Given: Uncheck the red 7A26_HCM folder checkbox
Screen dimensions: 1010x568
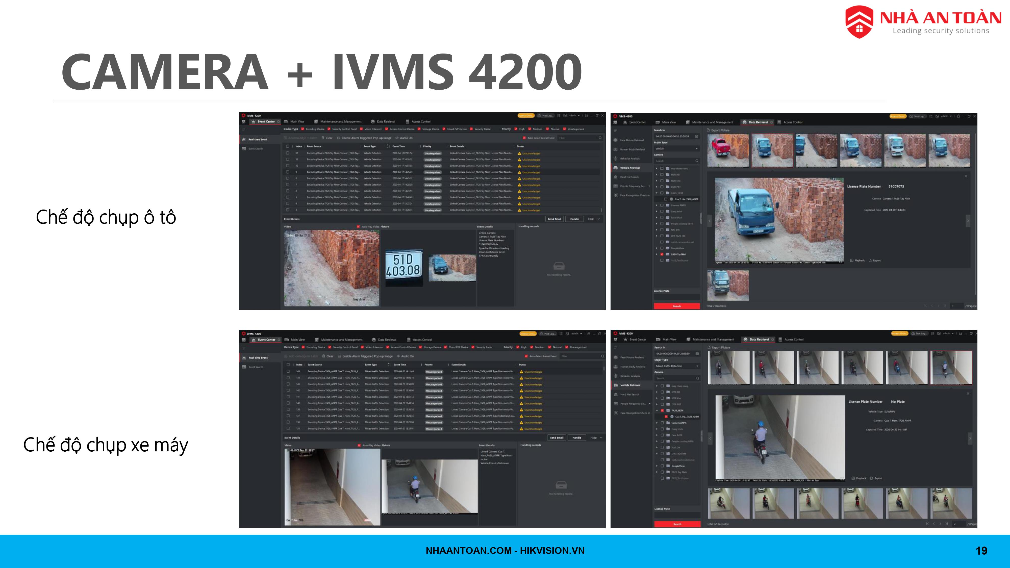Looking at the screenshot, I should (x=662, y=410).
